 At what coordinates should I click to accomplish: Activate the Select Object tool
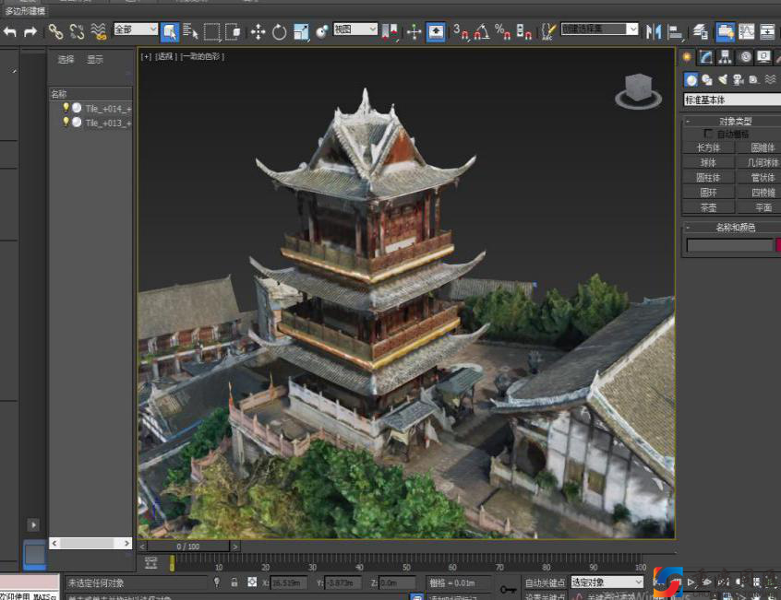(x=170, y=32)
